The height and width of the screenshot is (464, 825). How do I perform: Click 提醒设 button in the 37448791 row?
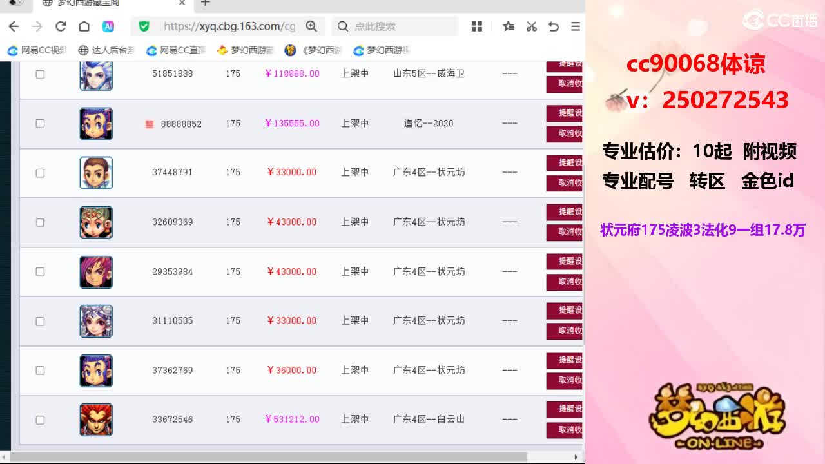565,162
